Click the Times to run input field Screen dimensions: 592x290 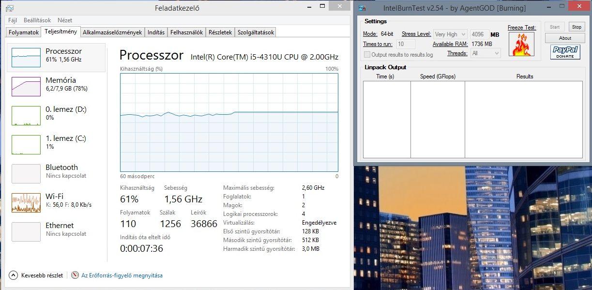click(406, 44)
